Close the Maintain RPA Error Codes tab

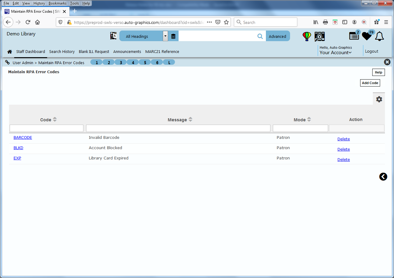click(x=64, y=11)
